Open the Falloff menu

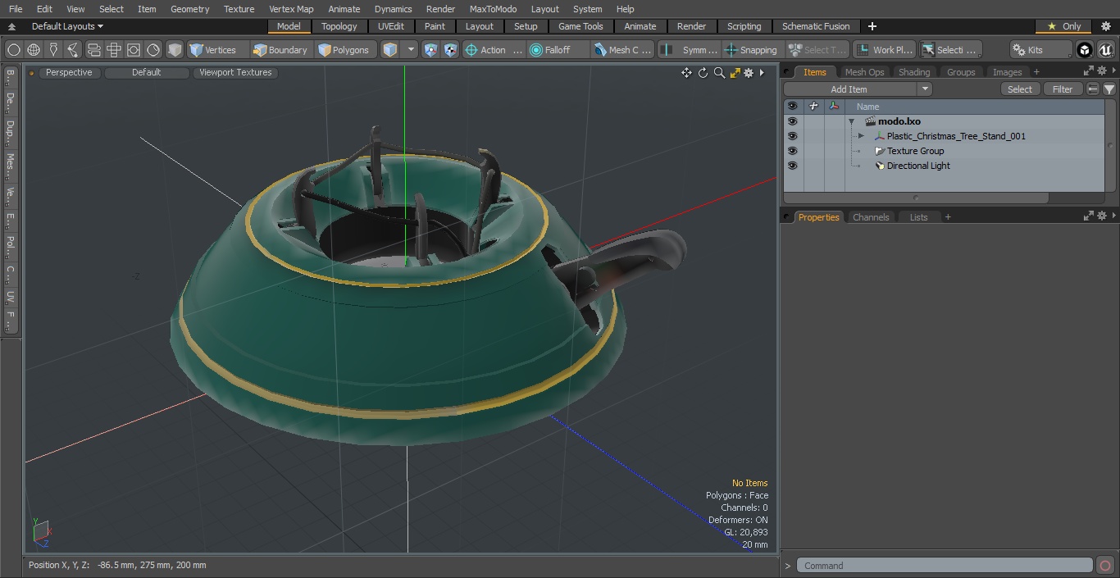click(x=558, y=50)
